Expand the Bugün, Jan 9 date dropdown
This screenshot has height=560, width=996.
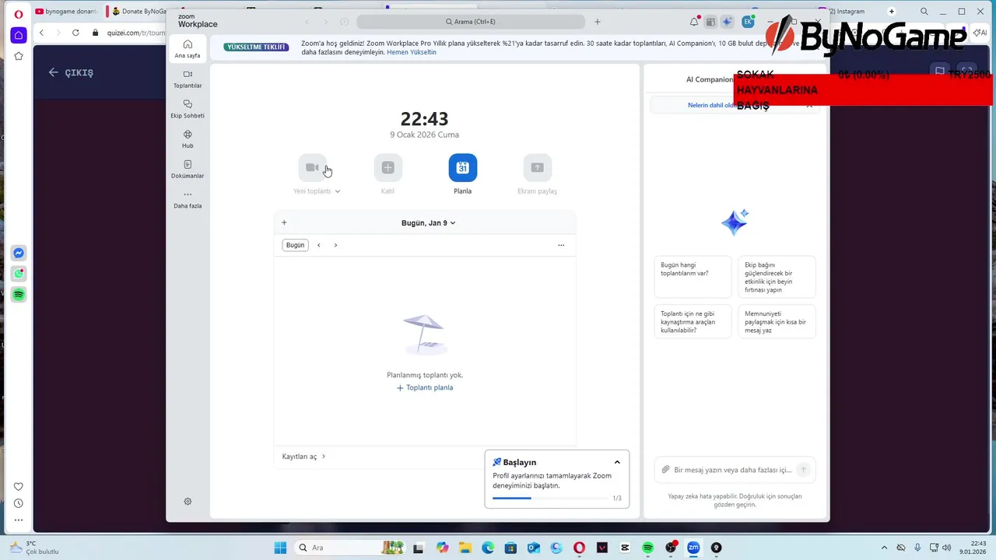tap(428, 223)
